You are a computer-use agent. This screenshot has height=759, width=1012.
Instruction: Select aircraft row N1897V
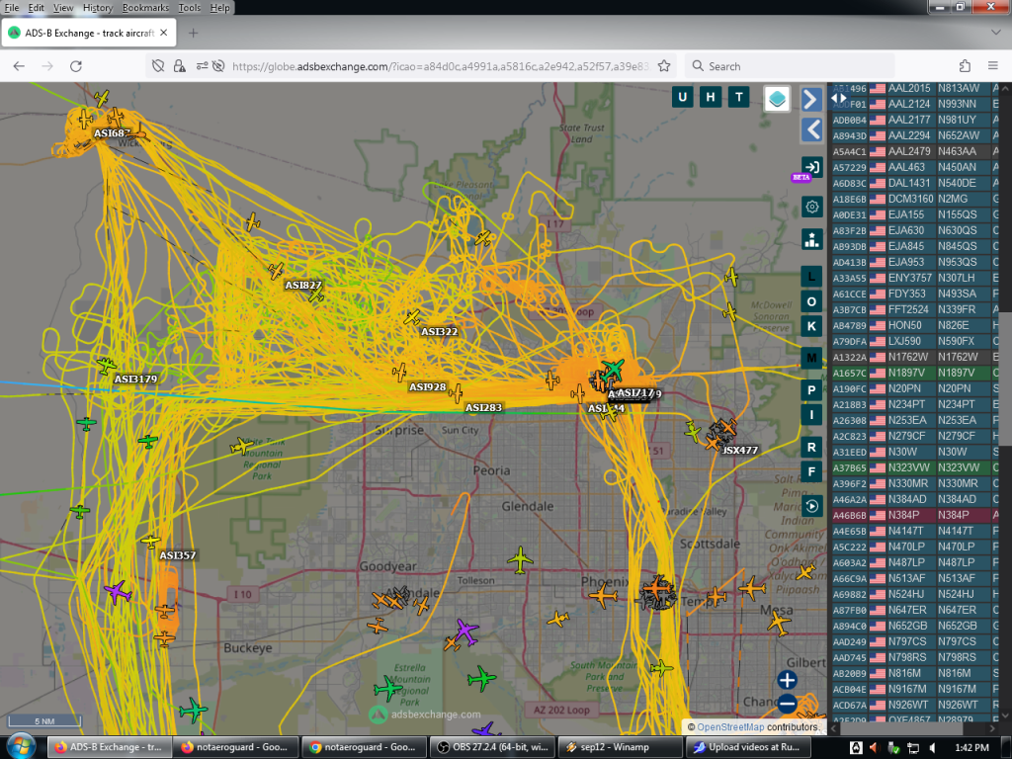click(914, 373)
